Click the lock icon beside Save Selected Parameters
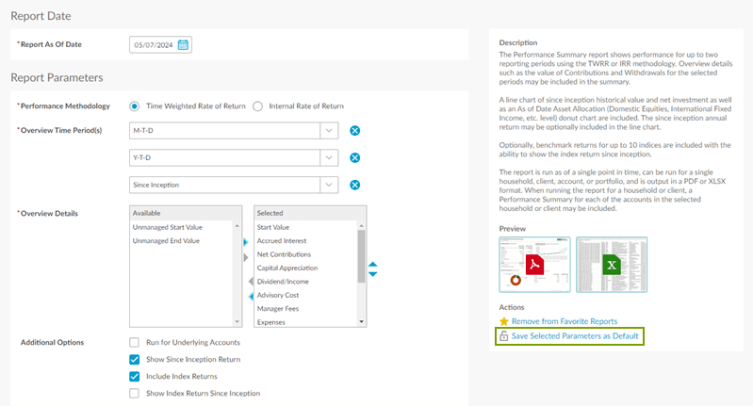 coord(504,336)
